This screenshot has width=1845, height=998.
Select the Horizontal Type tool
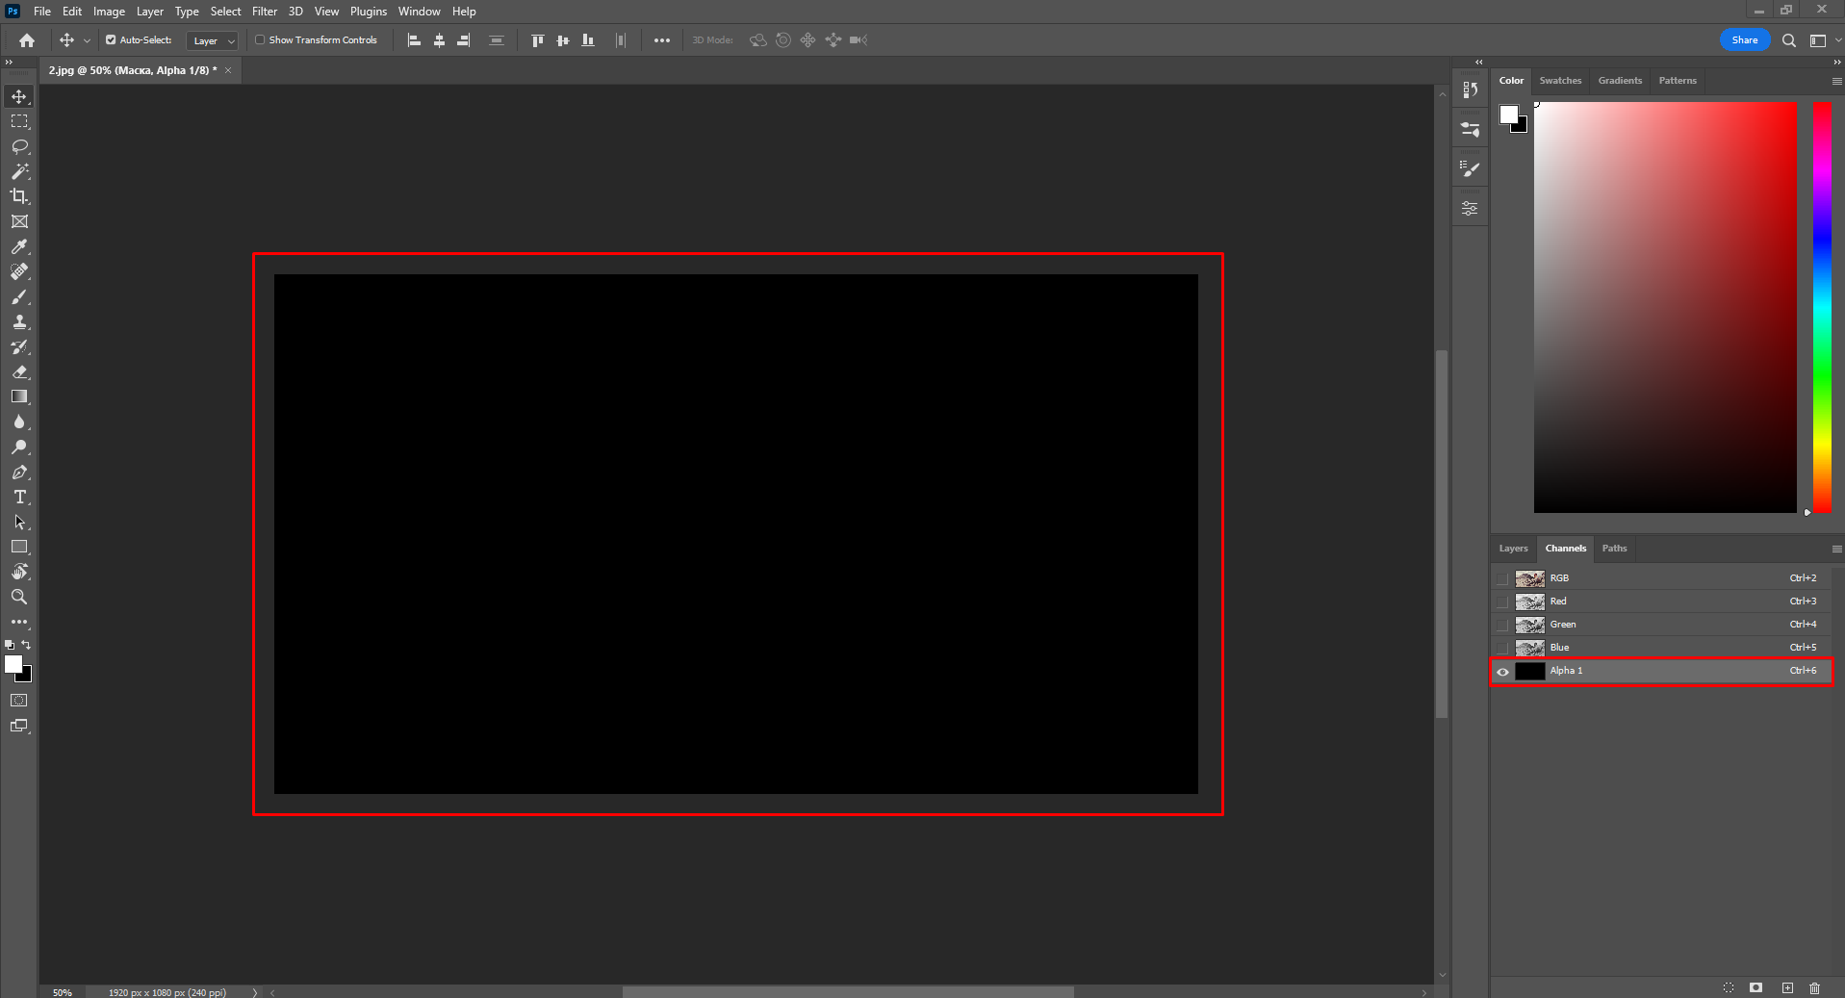(x=19, y=498)
